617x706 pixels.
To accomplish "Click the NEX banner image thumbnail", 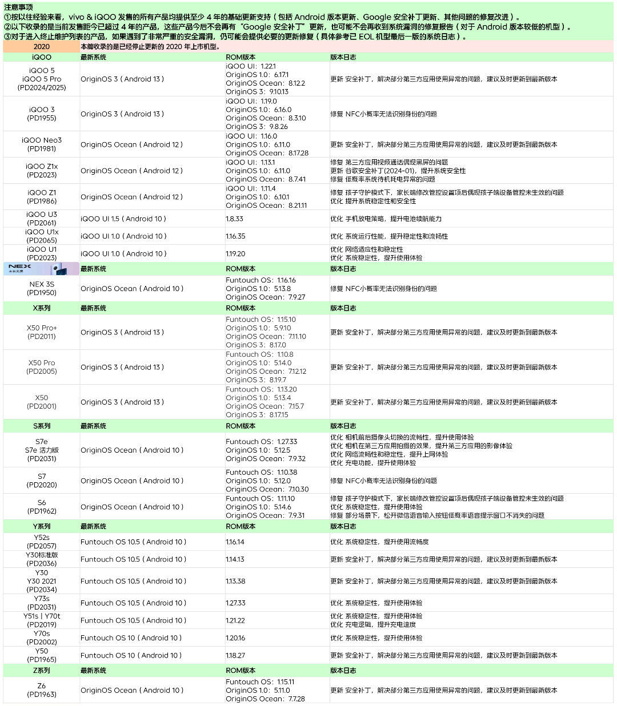I will (42, 269).
